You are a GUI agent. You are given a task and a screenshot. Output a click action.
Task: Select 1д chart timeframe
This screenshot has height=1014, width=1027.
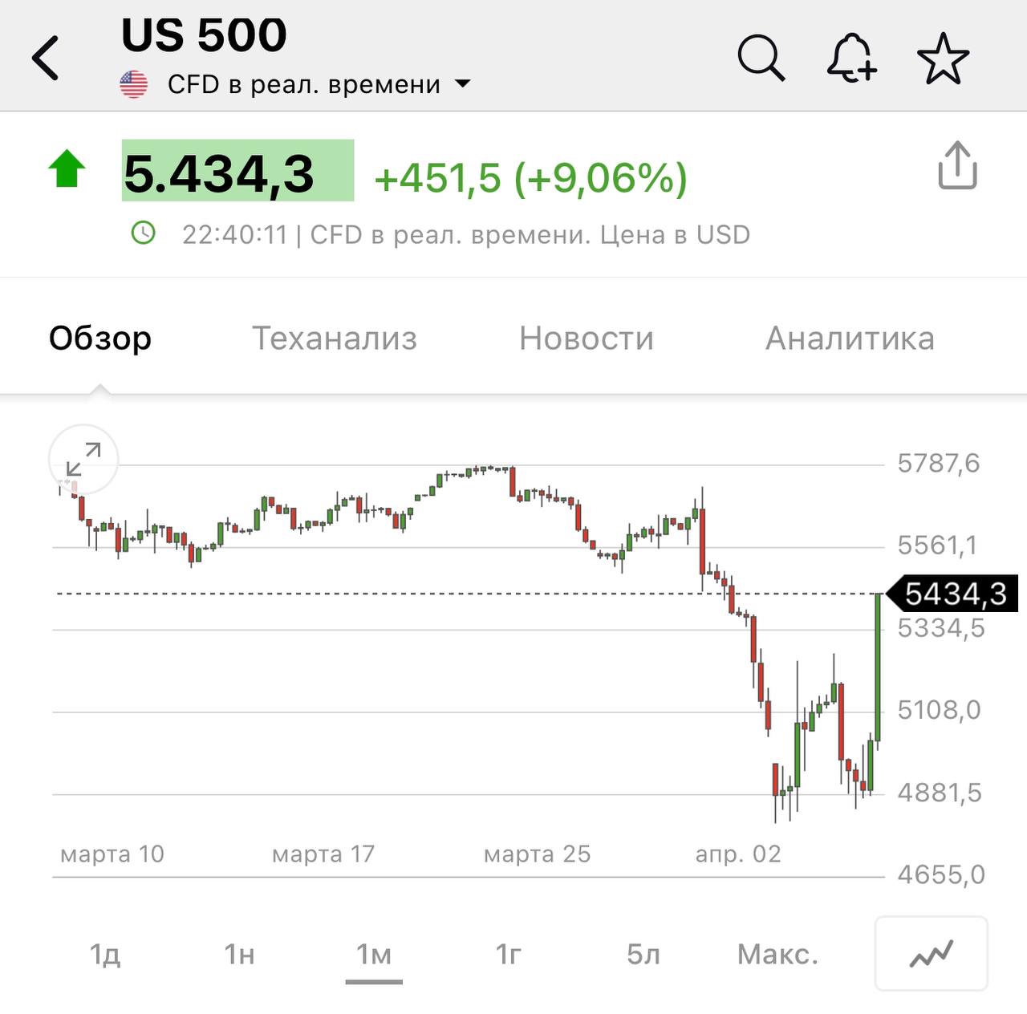(x=105, y=954)
